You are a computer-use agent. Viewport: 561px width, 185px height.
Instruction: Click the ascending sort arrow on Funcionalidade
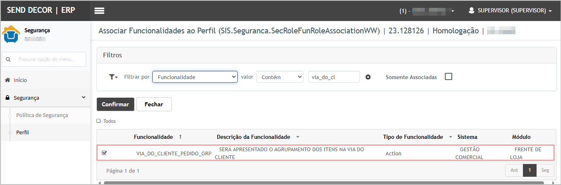(180, 137)
